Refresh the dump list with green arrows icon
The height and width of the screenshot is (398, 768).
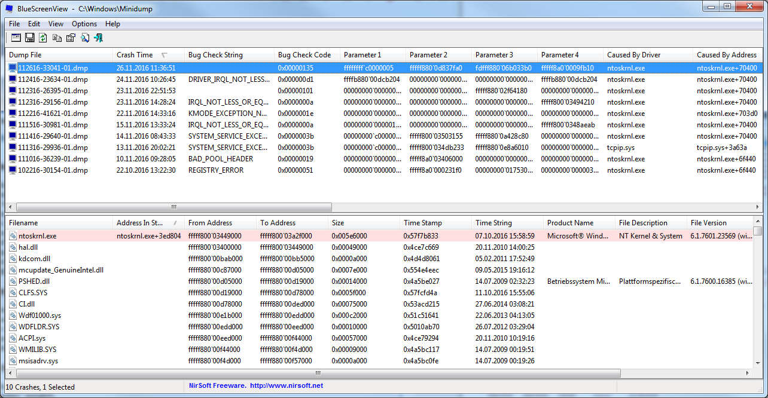[x=43, y=38]
